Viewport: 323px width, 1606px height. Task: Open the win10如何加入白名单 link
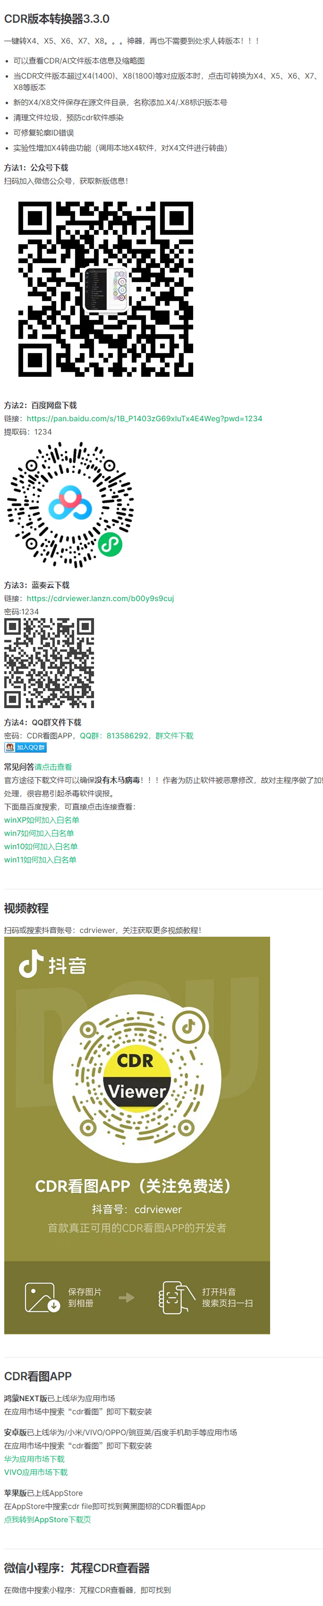tap(41, 846)
